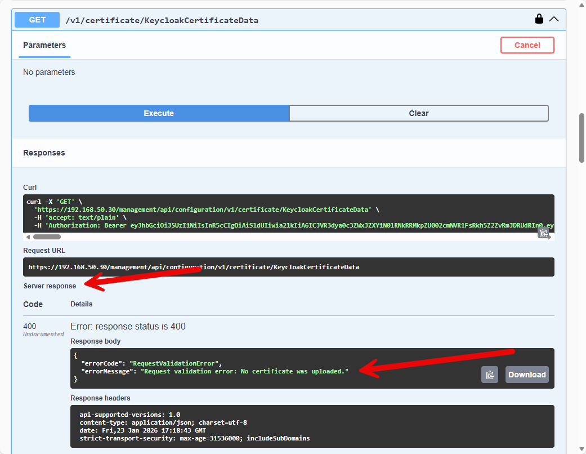This screenshot has width=586, height=454.
Task: Click the page scroll down arrow
Action: [x=581, y=449]
